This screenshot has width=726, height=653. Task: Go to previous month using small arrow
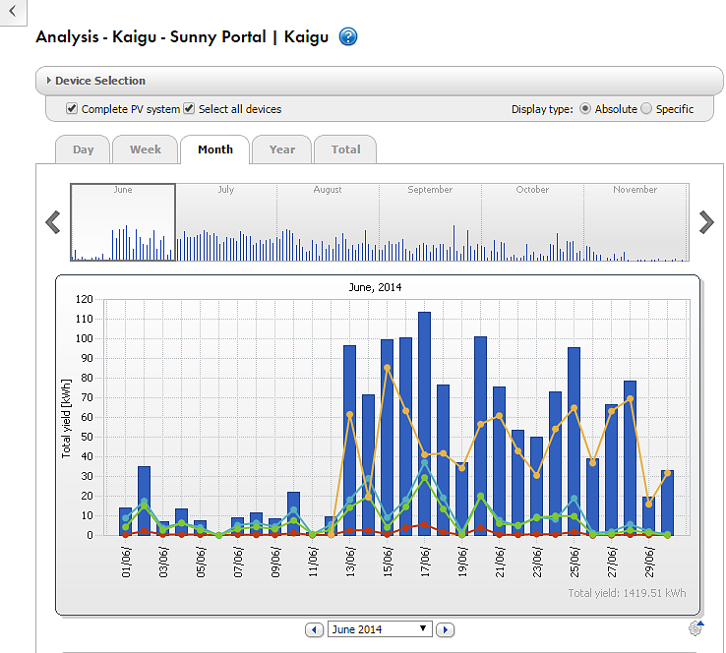coord(315,629)
